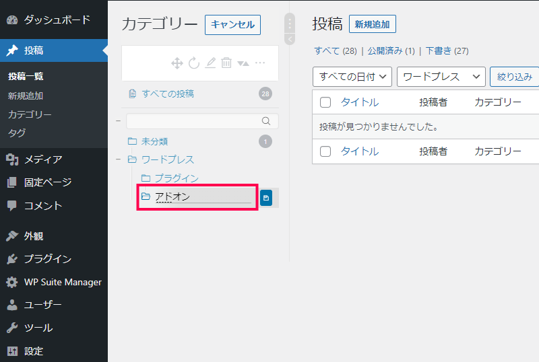The width and height of the screenshot is (539, 362).
Task: Click the 投稿 pin icon in sidebar
Action: pyautogui.click(x=12, y=50)
